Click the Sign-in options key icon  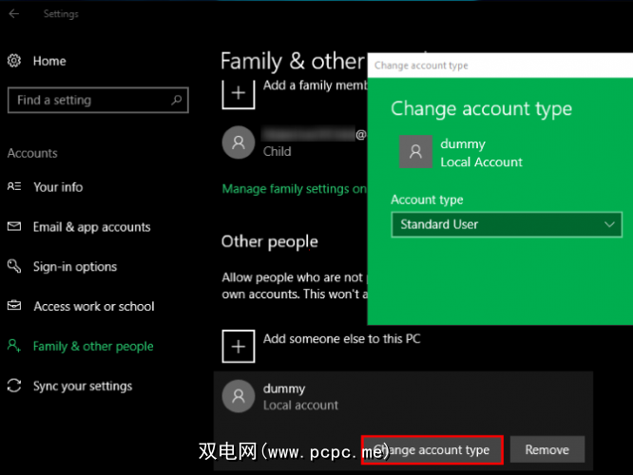(x=14, y=267)
